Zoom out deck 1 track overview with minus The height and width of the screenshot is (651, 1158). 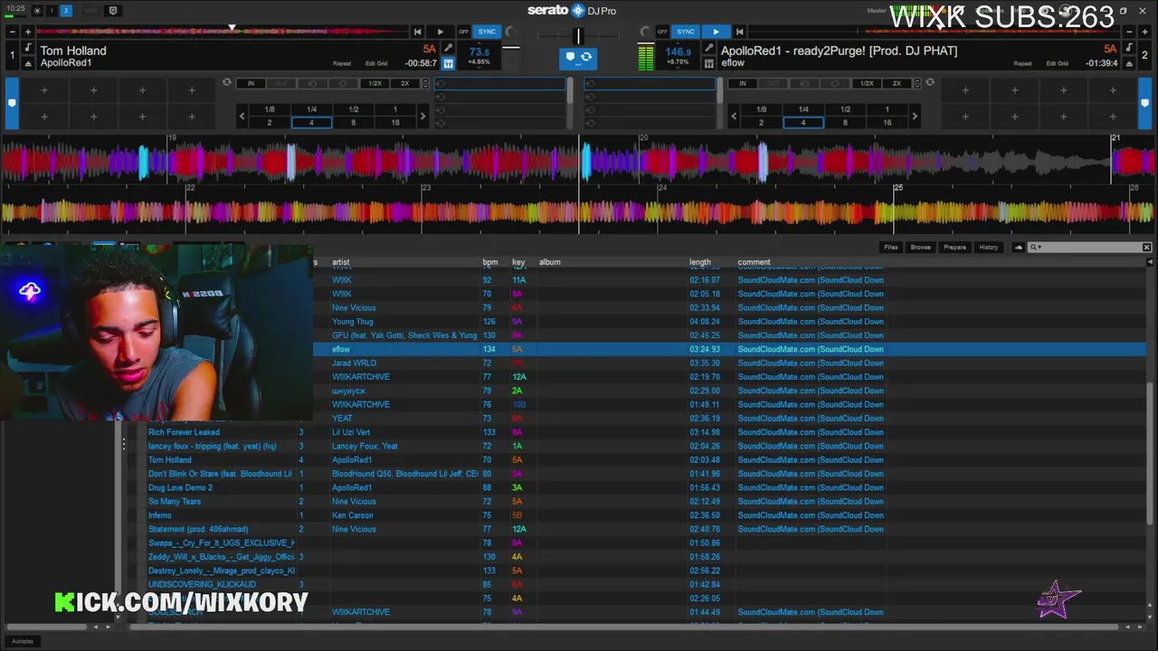click(13, 32)
